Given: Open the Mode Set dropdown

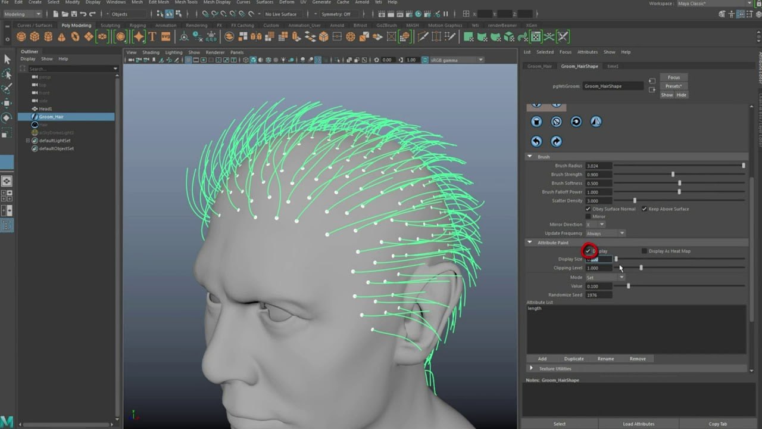Looking at the screenshot, I should pos(605,278).
